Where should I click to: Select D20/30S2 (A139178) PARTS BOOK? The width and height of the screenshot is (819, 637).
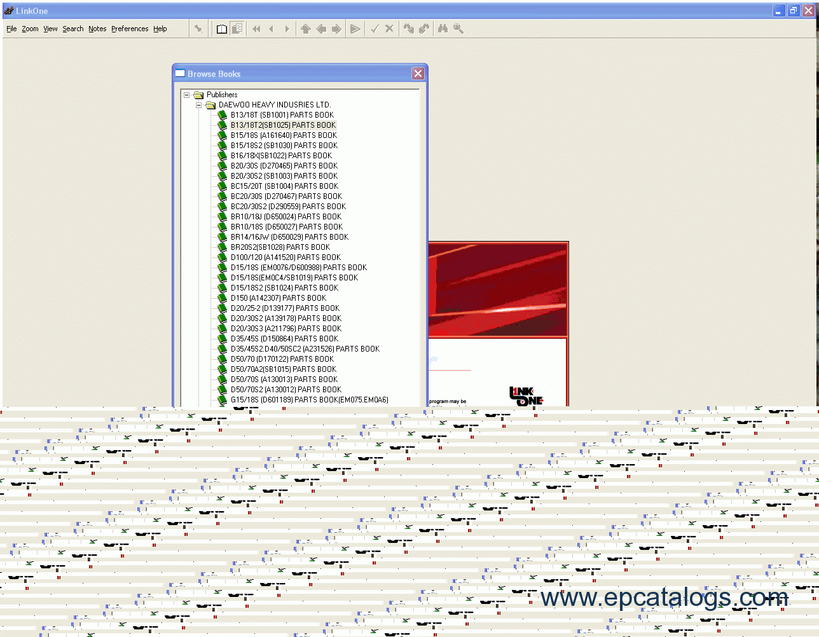tap(286, 318)
